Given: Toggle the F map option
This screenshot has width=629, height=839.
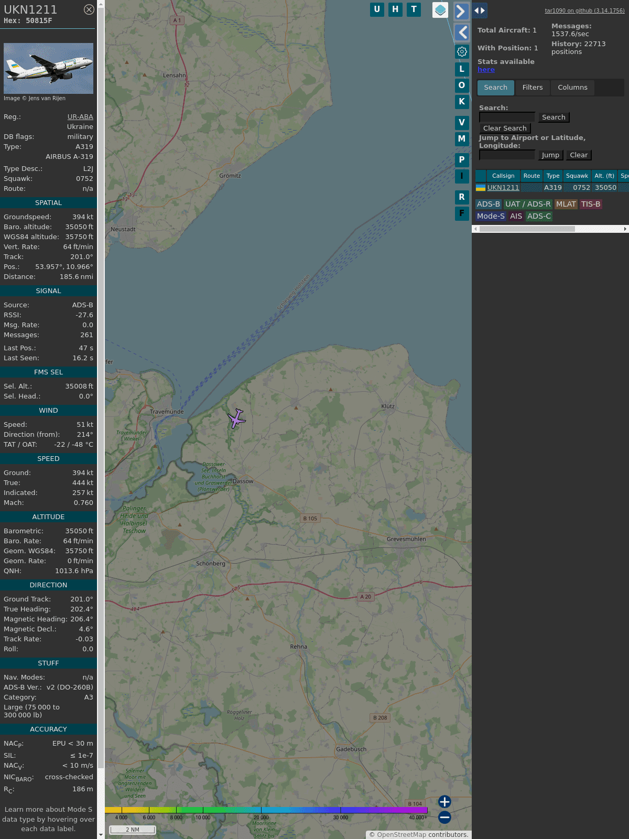Looking at the screenshot, I should (462, 213).
